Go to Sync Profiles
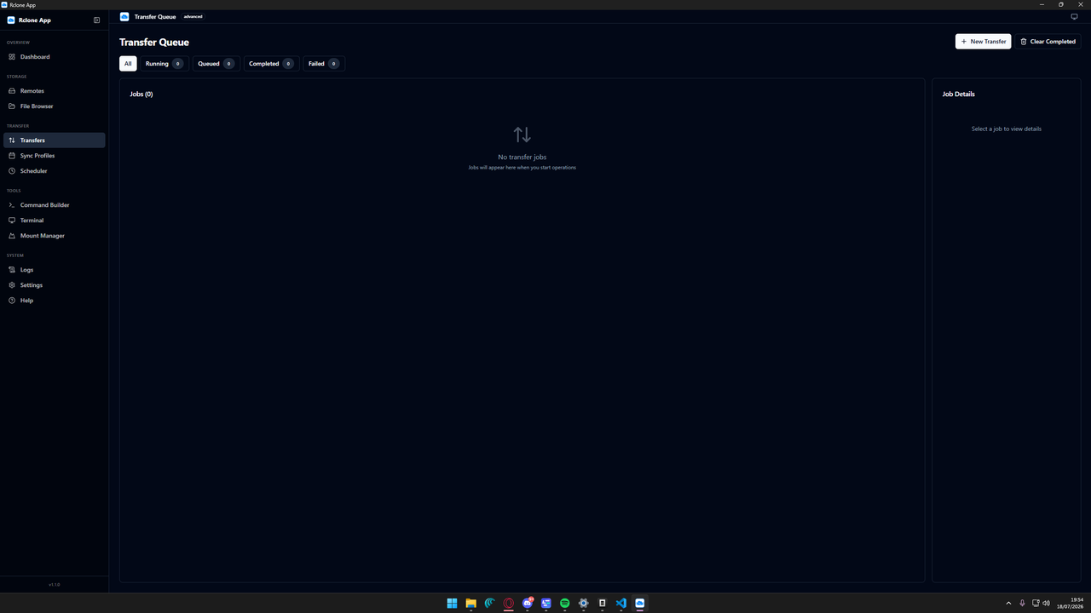This screenshot has width=1091, height=613. pyautogui.click(x=54, y=156)
